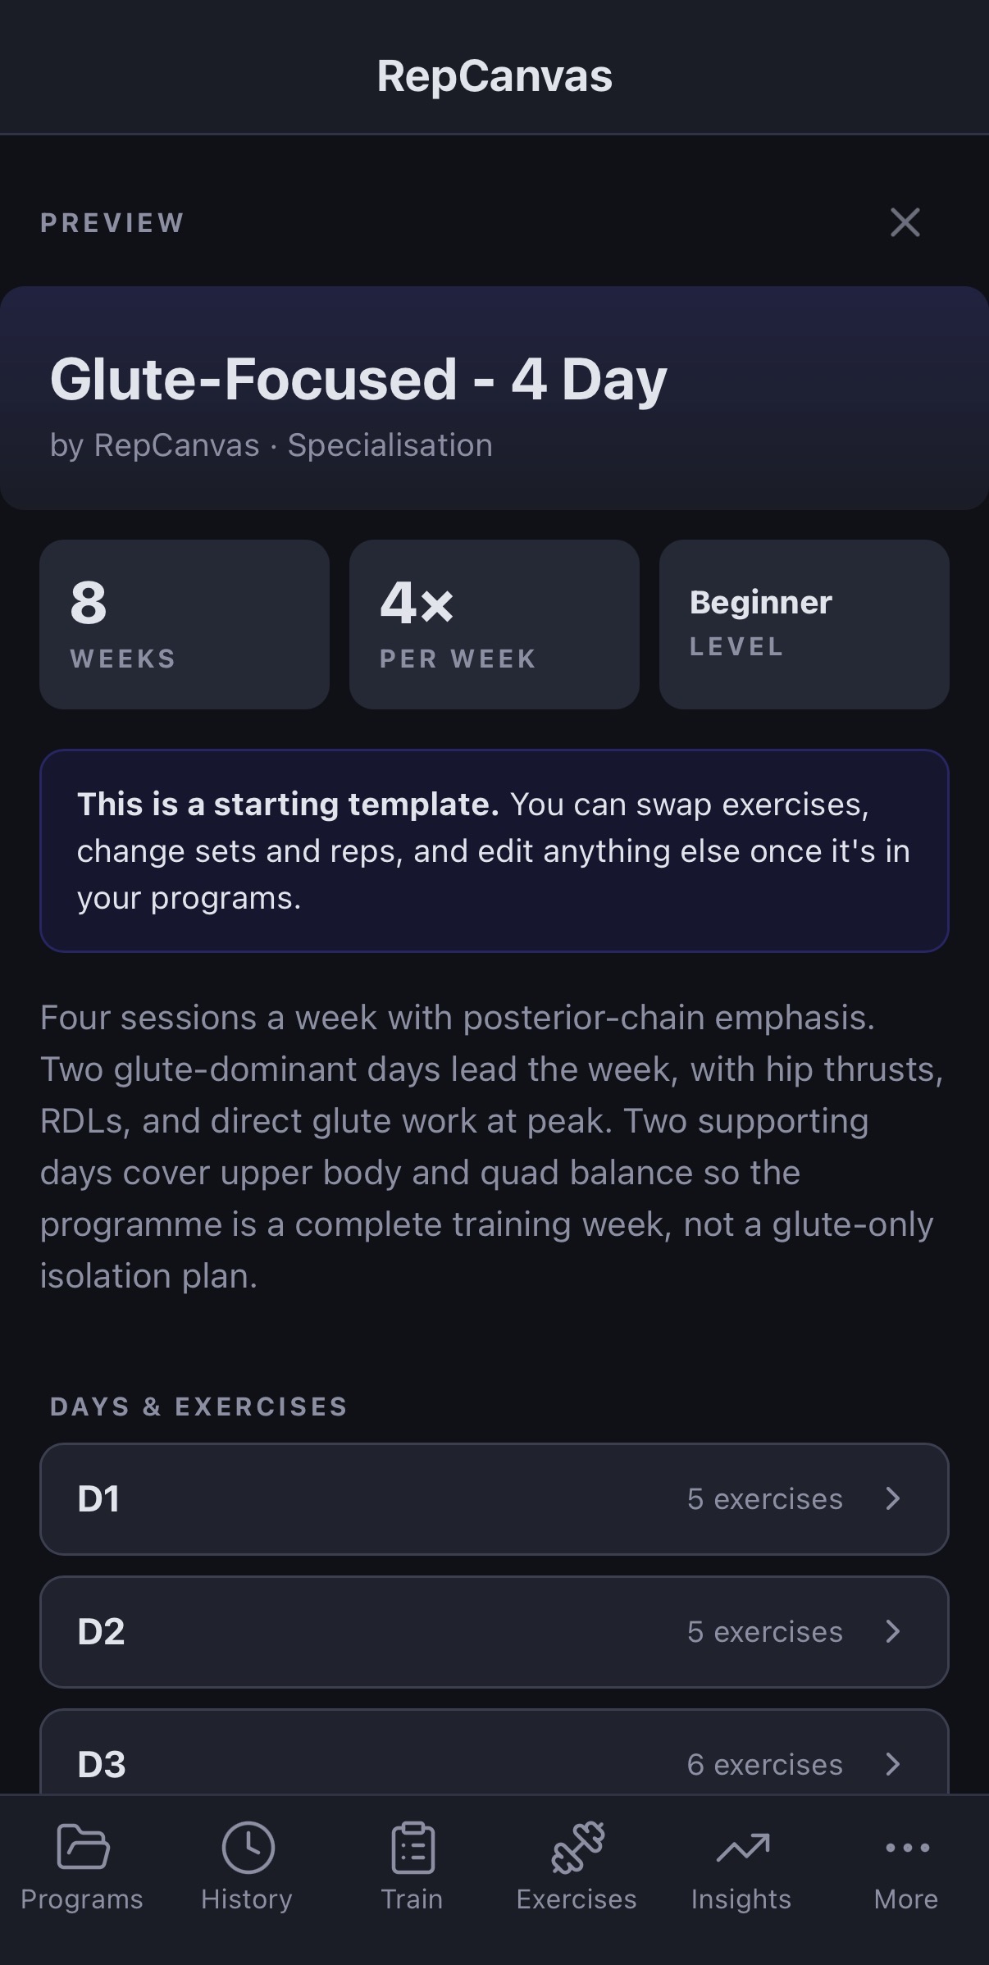Tap the starting template info banner

494,850
